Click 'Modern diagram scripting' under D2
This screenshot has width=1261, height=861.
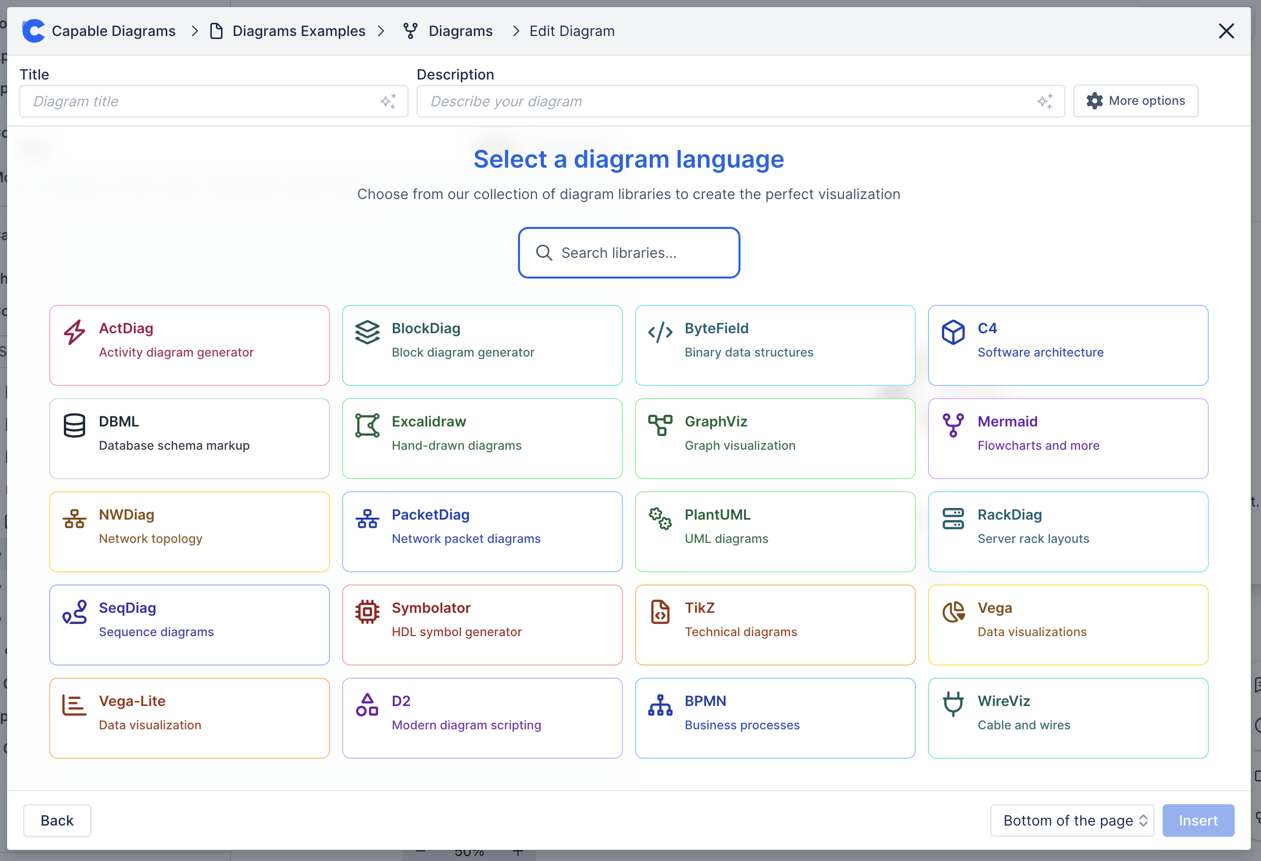[x=466, y=725]
